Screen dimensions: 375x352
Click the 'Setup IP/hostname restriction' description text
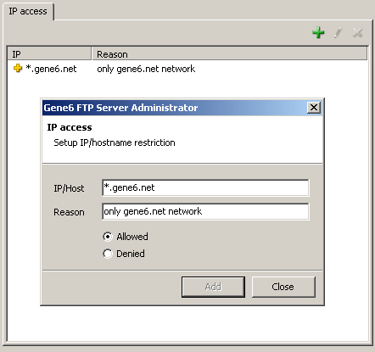click(x=115, y=142)
